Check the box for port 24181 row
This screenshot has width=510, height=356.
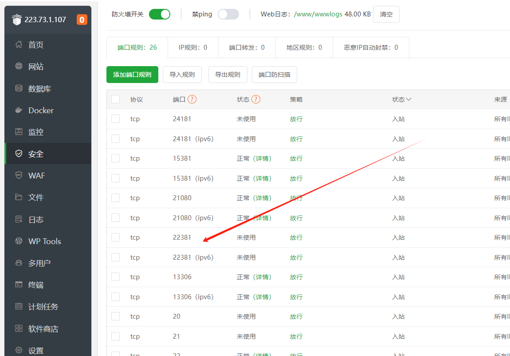[115, 119]
